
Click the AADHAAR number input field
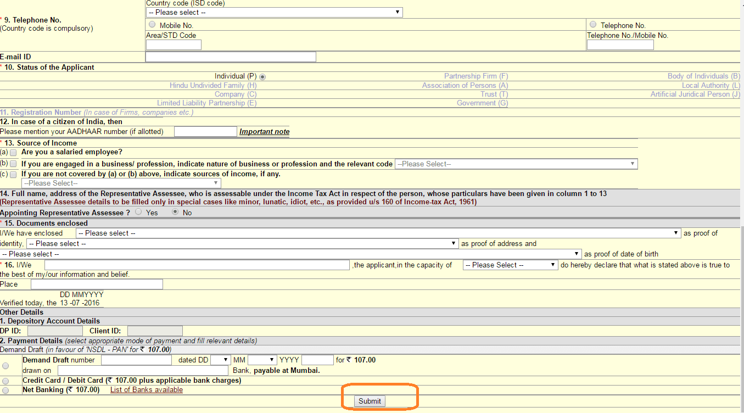point(205,131)
